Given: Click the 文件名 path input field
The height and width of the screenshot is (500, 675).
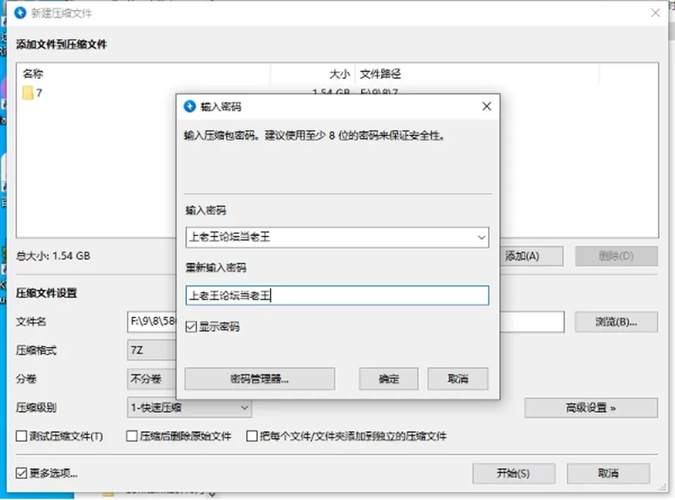Looking at the screenshot, I should pyautogui.click(x=152, y=322).
